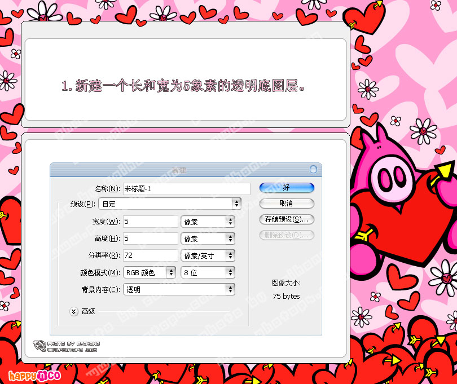This screenshot has width=457, height=384.
Task: Open the 背景内容 background contents dropdown
Action: click(x=178, y=289)
